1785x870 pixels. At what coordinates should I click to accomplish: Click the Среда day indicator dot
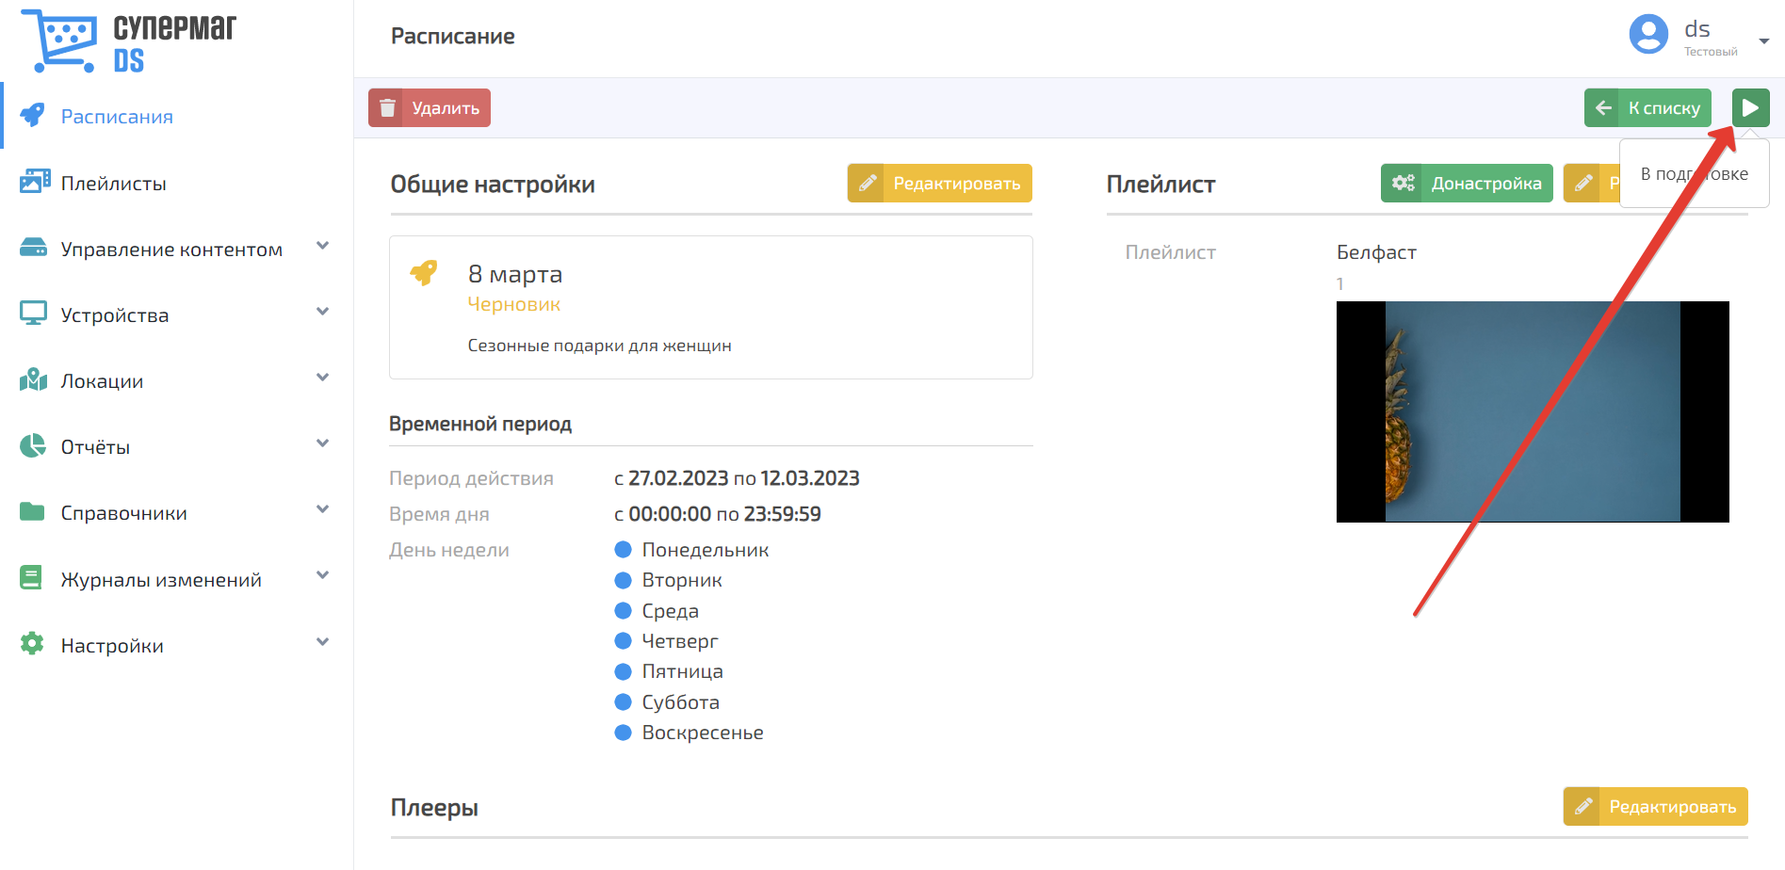click(x=623, y=610)
